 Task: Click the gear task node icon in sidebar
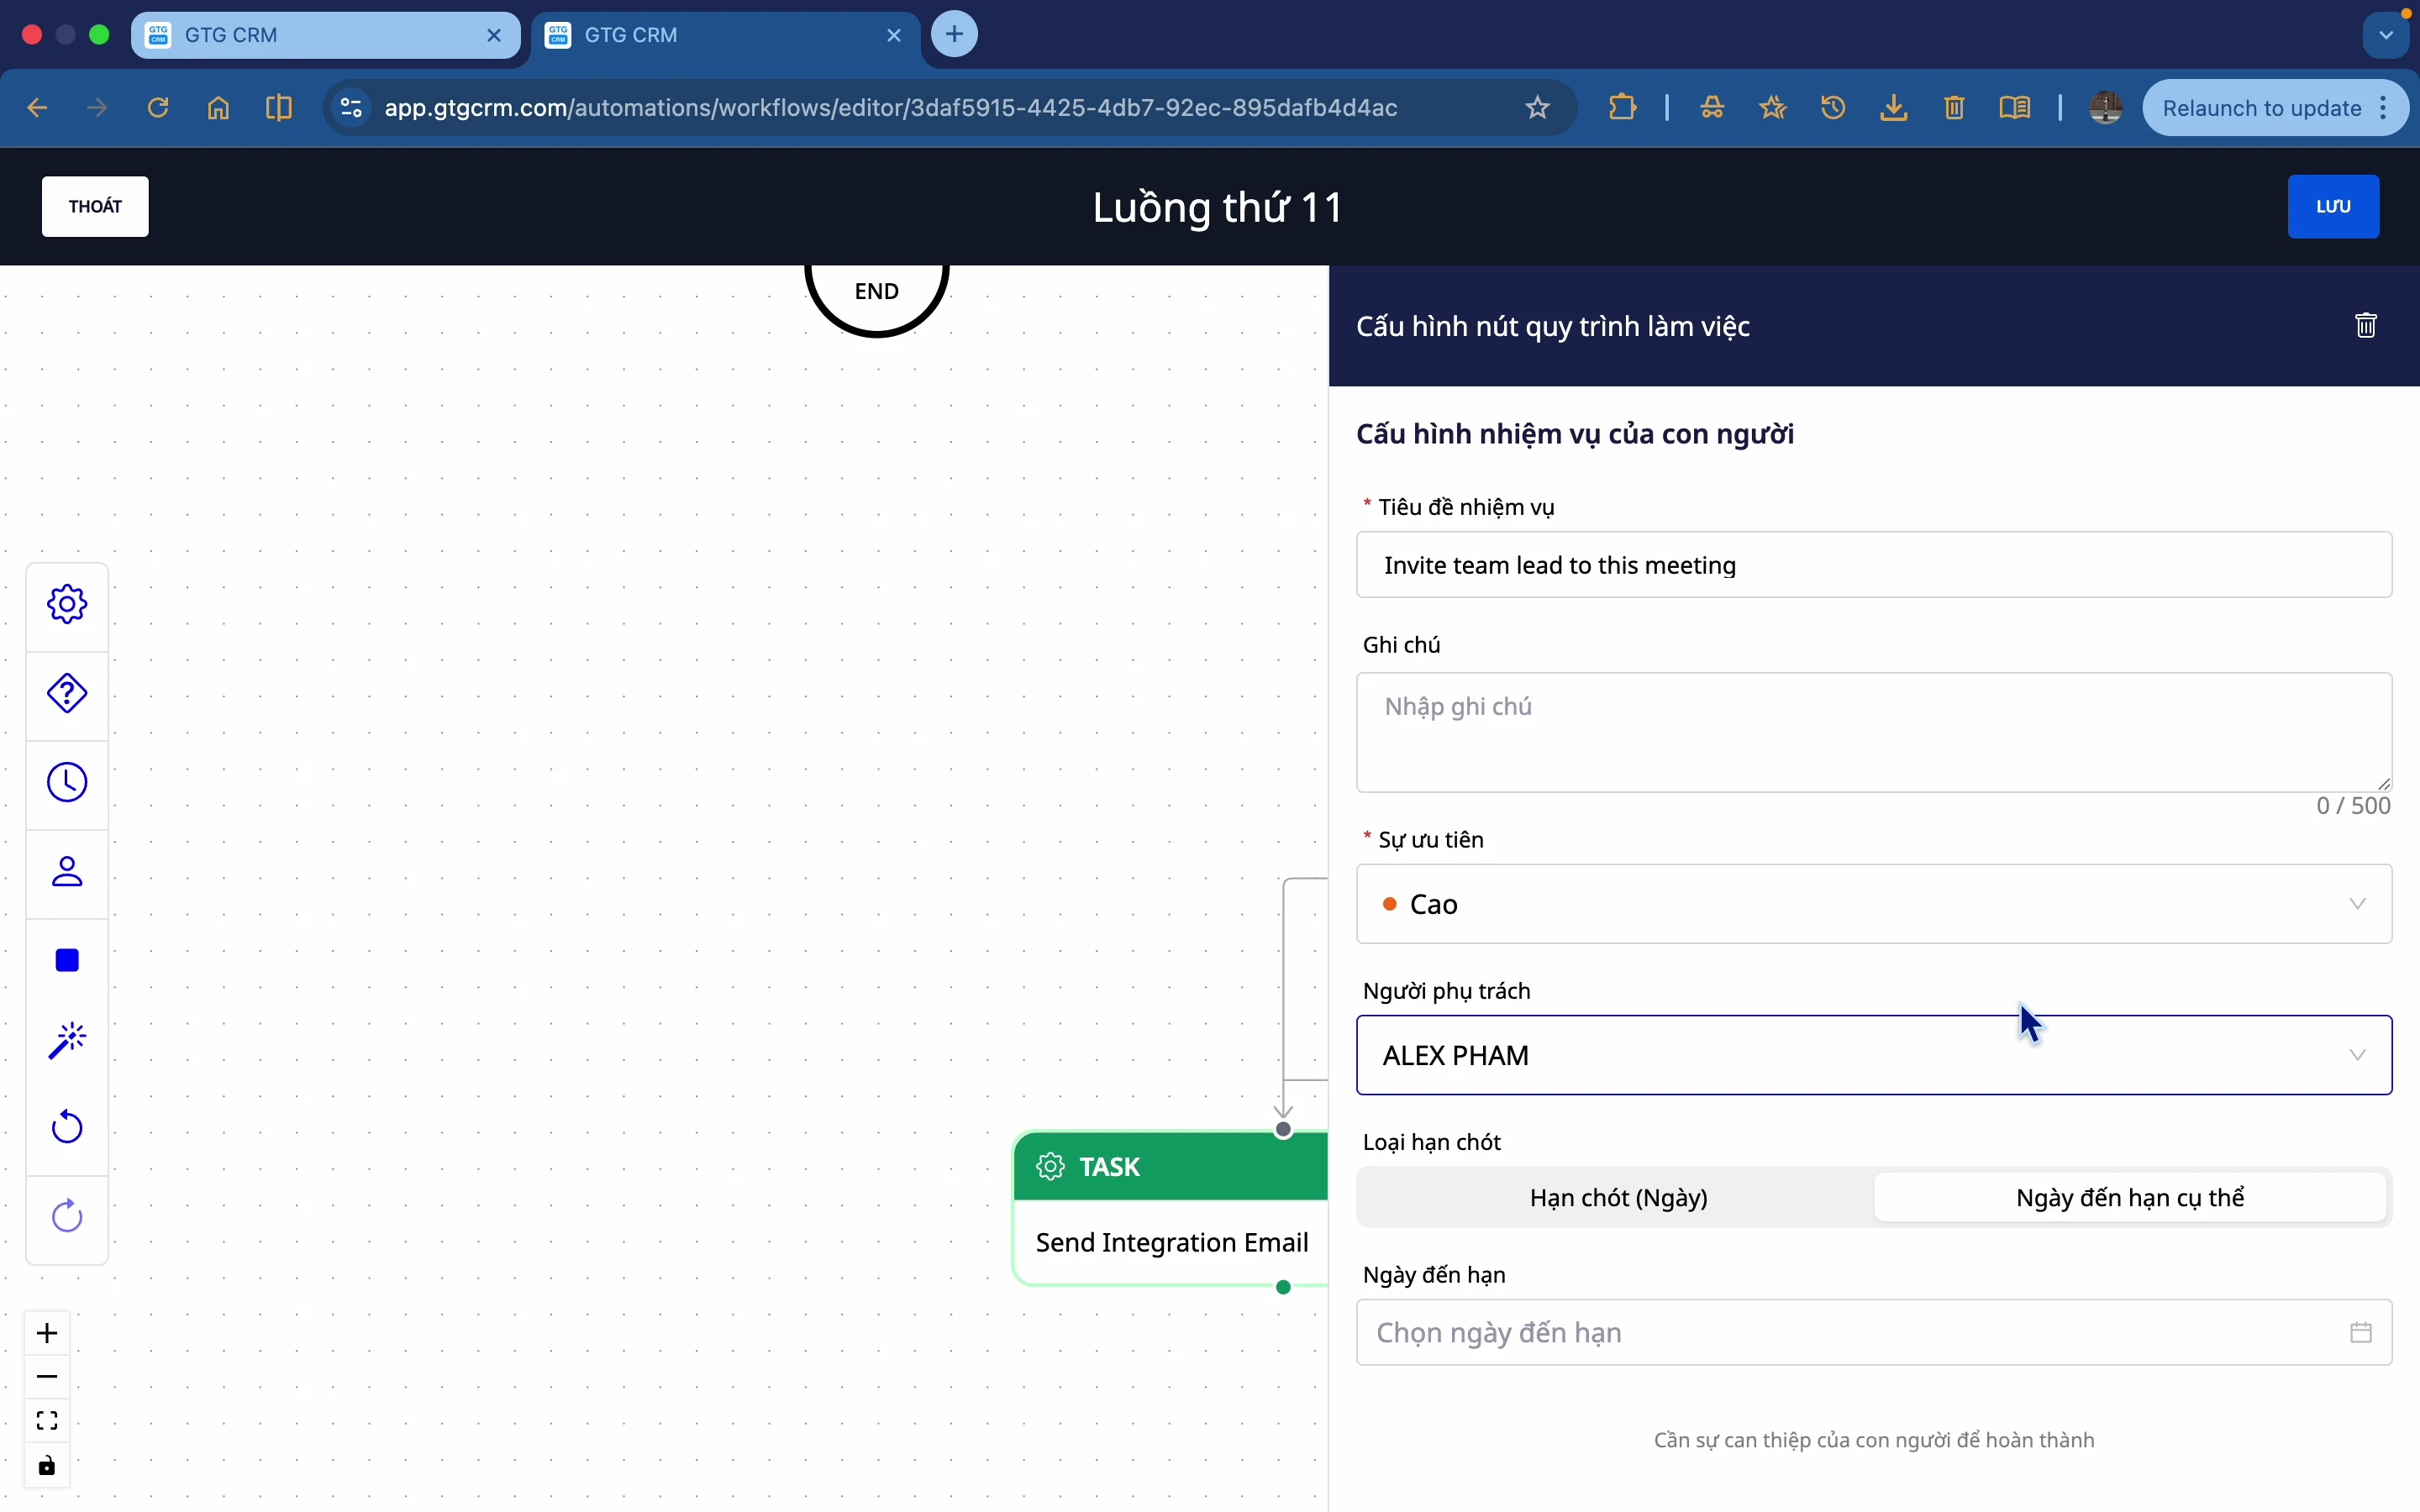tap(67, 604)
